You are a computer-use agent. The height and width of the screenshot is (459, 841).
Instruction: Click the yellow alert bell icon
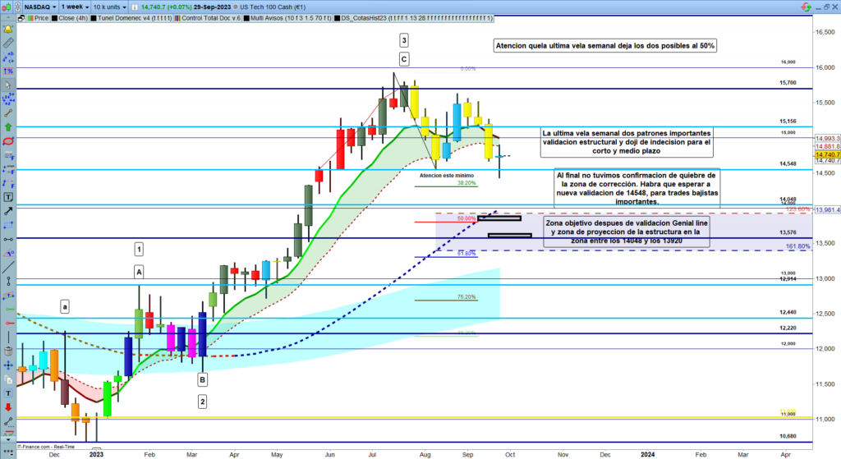[x=7, y=30]
